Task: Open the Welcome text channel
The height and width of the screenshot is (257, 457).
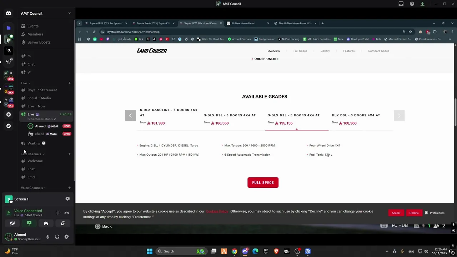Action: pyautogui.click(x=35, y=161)
